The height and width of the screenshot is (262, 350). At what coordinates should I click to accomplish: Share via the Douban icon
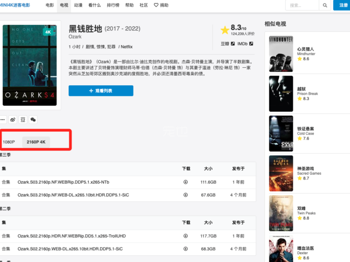[23, 120]
